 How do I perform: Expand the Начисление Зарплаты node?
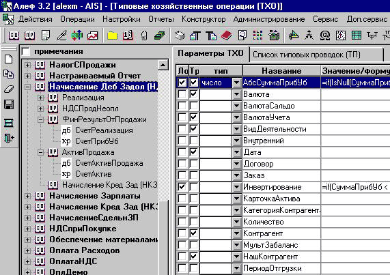point(27,196)
